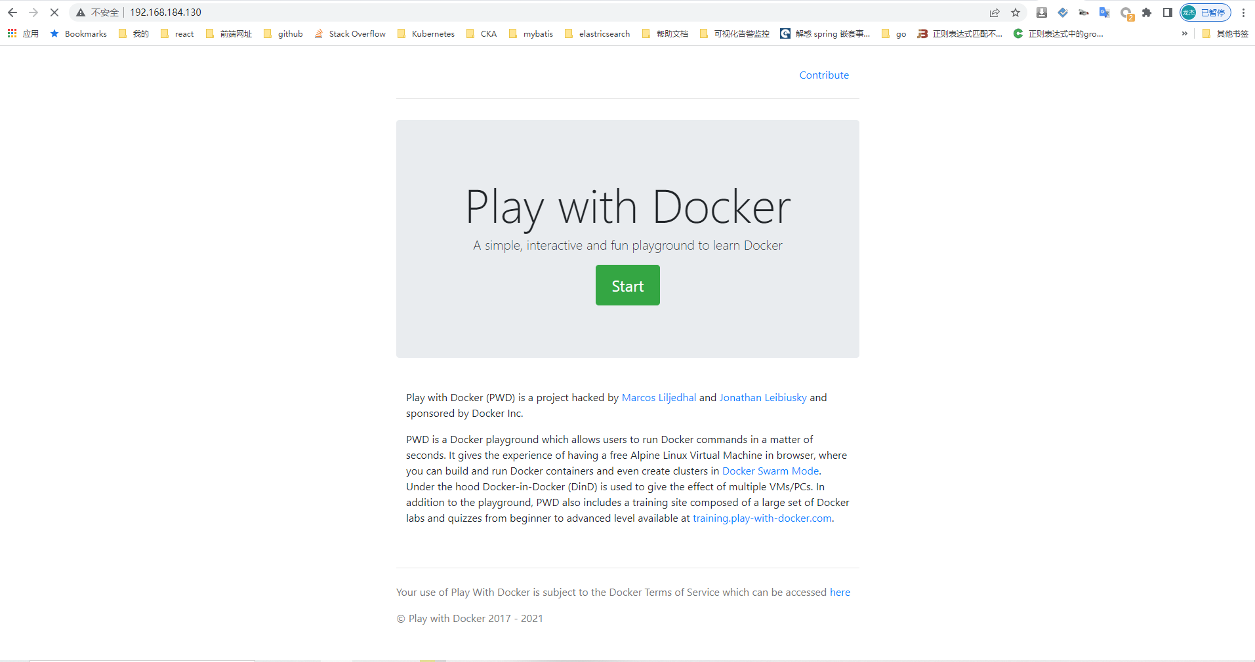Open the 其他书签 folder
This screenshot has height=662, width=1255.
point(1225,33)
